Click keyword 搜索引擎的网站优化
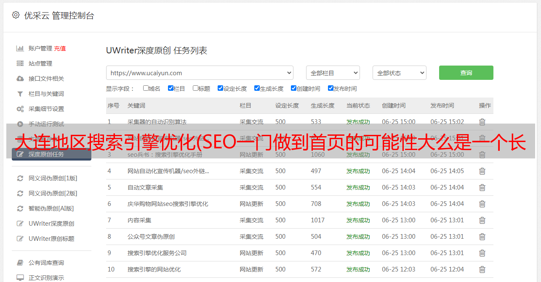Viewport: 541px width, 282px height. 154,269
